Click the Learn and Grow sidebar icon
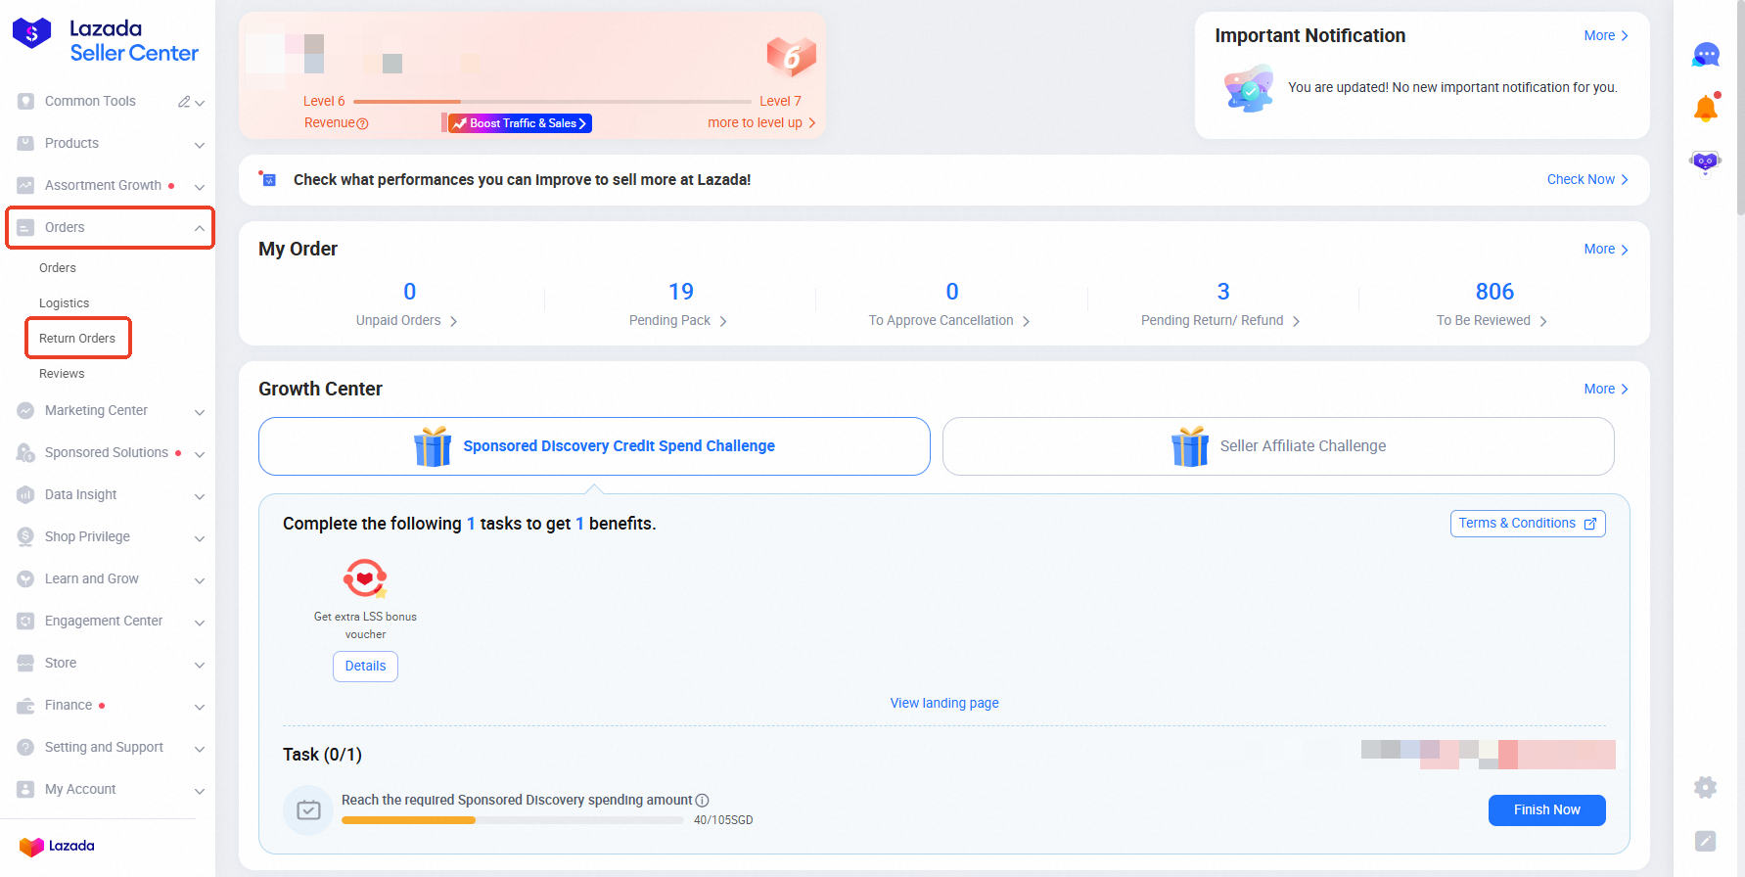The image size is (1745, 877). [x=25, y=578]
